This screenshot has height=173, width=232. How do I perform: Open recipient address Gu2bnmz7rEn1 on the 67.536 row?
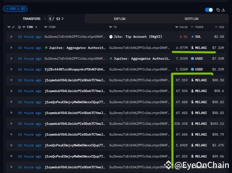pyautogui.click(x=139, y=91)
